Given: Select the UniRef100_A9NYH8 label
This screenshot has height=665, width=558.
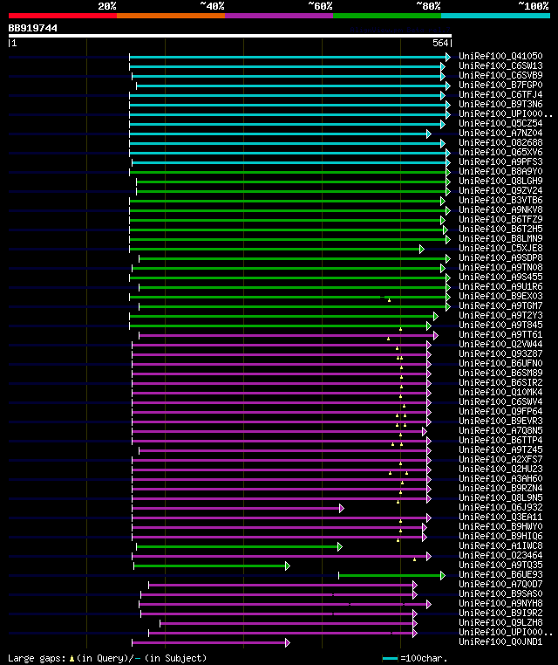Looking at the screenshot, I should click(x=500, y=604).
